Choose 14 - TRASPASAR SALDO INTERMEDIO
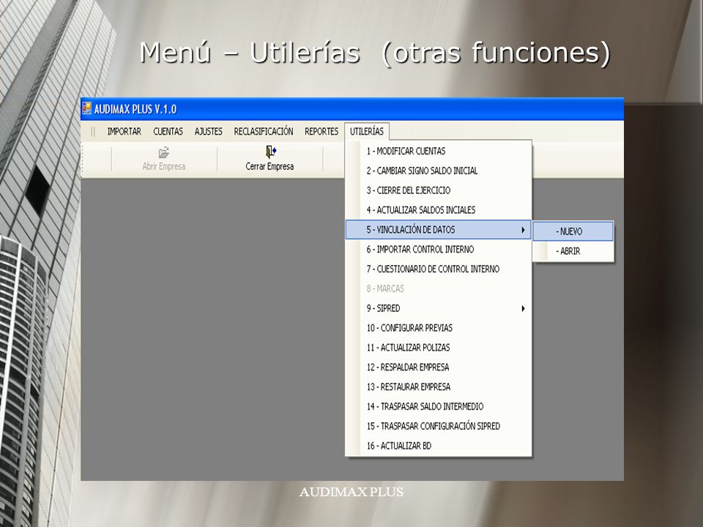703x527 pixels. [439, 406]
